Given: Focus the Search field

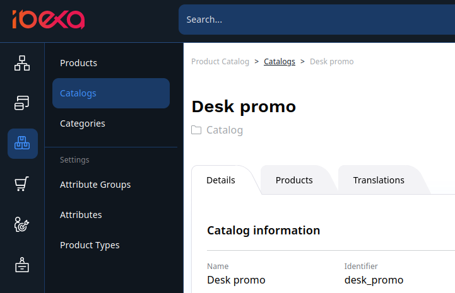Looking at the screenshot, I should click(x=317, y=20).
